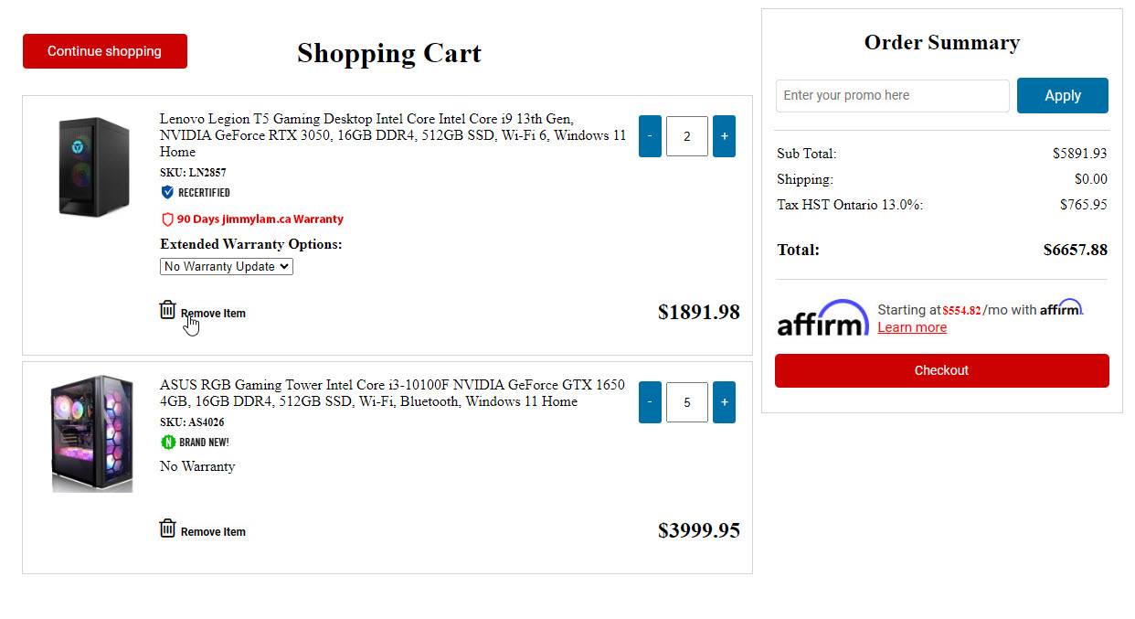1135x619 pixels.
Task: Expand the Extended Warranty Options dropdown
Action: click(227, 267)
